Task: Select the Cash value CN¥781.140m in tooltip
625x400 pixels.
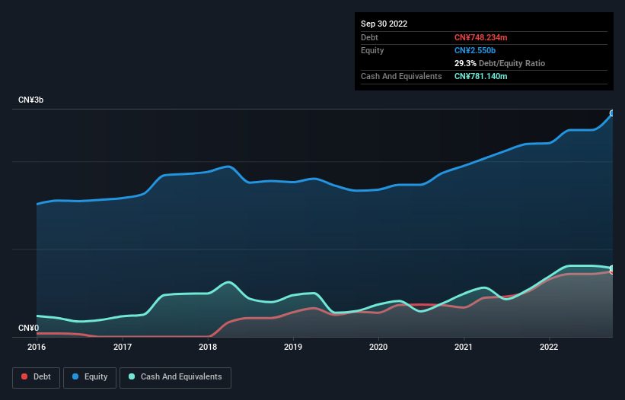Action: tap(480, 76)
